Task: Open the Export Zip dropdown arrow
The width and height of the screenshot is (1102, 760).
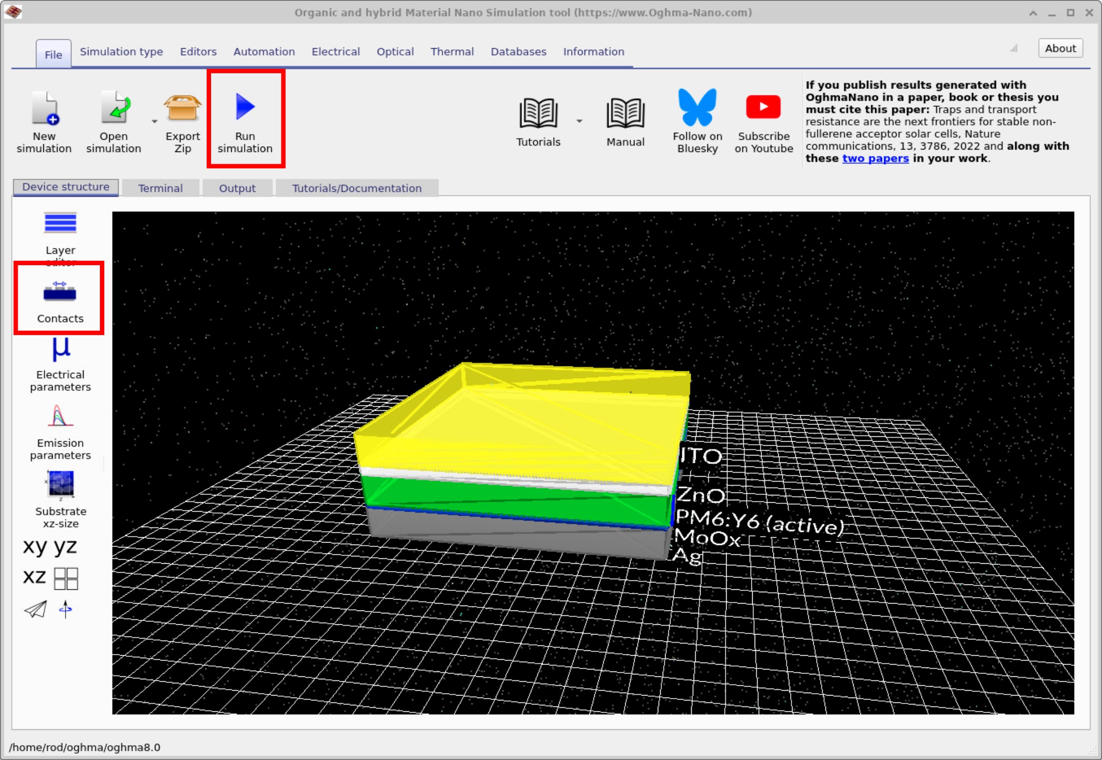Action: coord(154,121)
